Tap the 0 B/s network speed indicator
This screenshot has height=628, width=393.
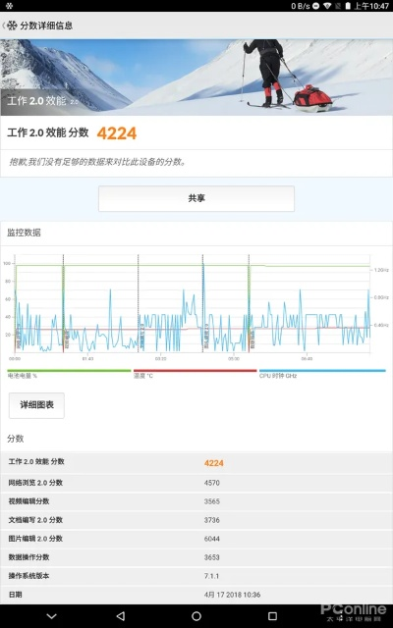pos(301,6)
